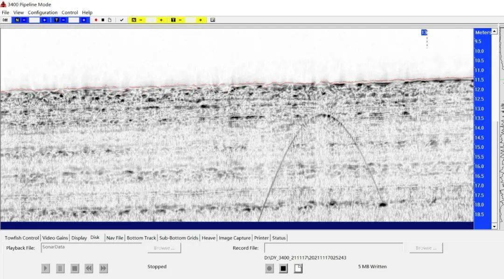Click the checkmark icon in toolbar
This screenshot has width=504, height=279.
tap(122, 20)
